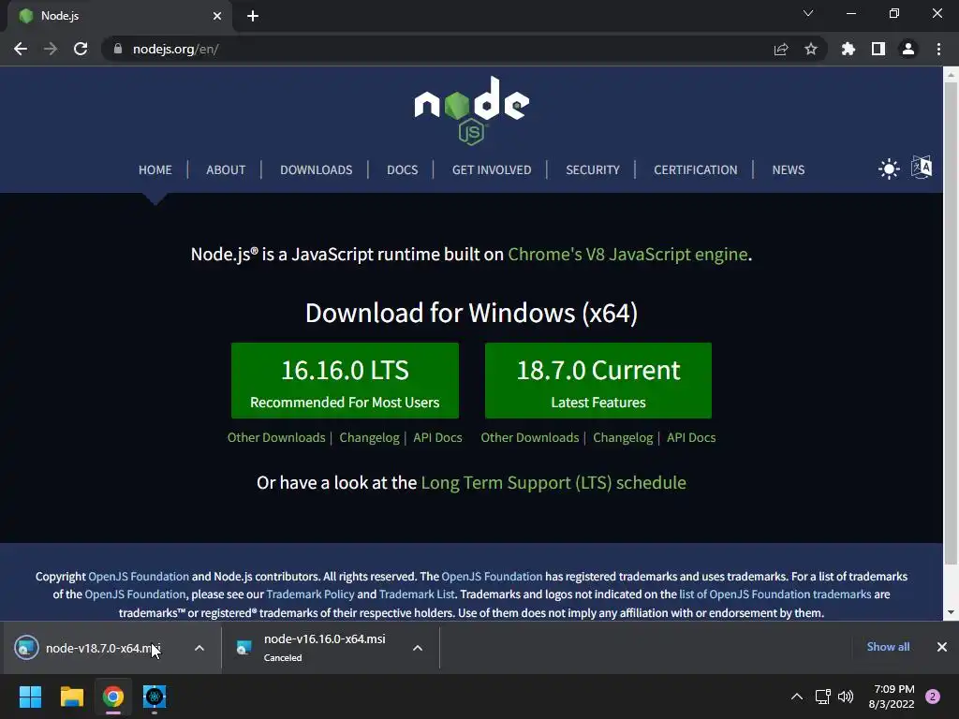Click the scrollbar down arrow

(x=951, y=612)
